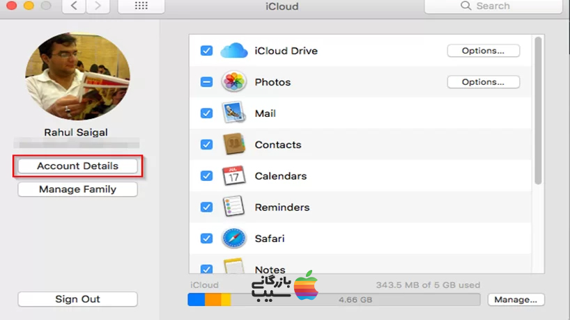The height and width of the screenshot is (320, 570).
Task: Click the Notes label
Action: [270, 270]
